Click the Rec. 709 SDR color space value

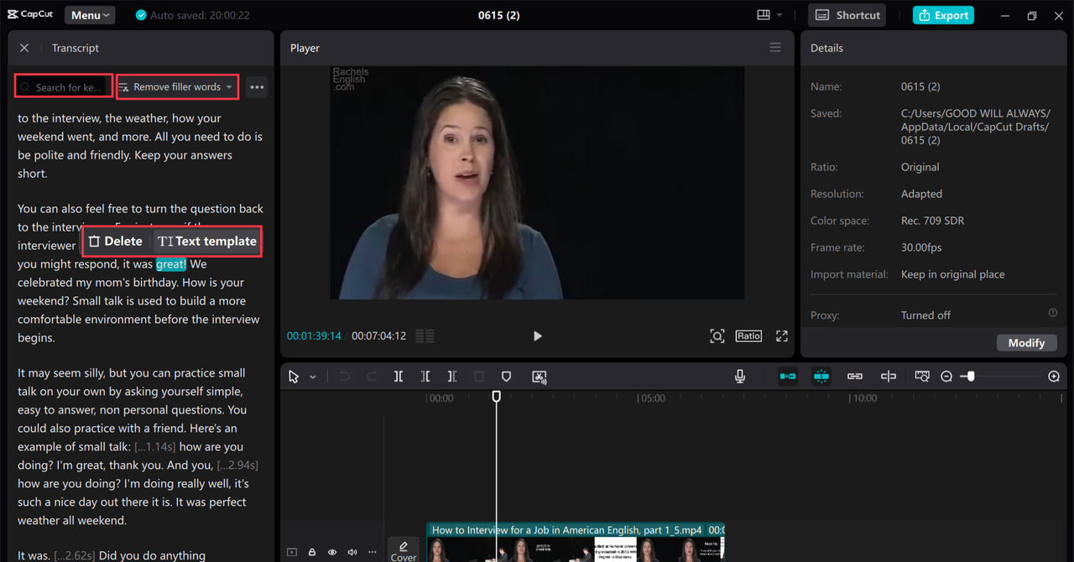[x=932, y=221]
